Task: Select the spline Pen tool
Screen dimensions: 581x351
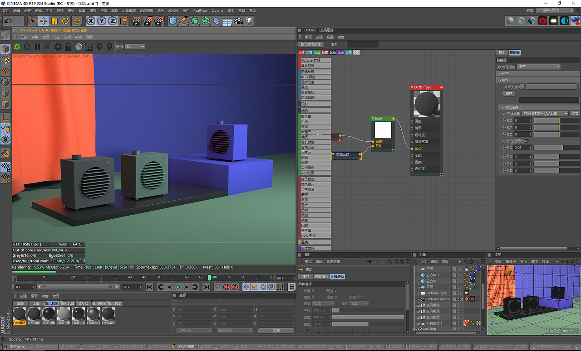Action: (184, 21)
